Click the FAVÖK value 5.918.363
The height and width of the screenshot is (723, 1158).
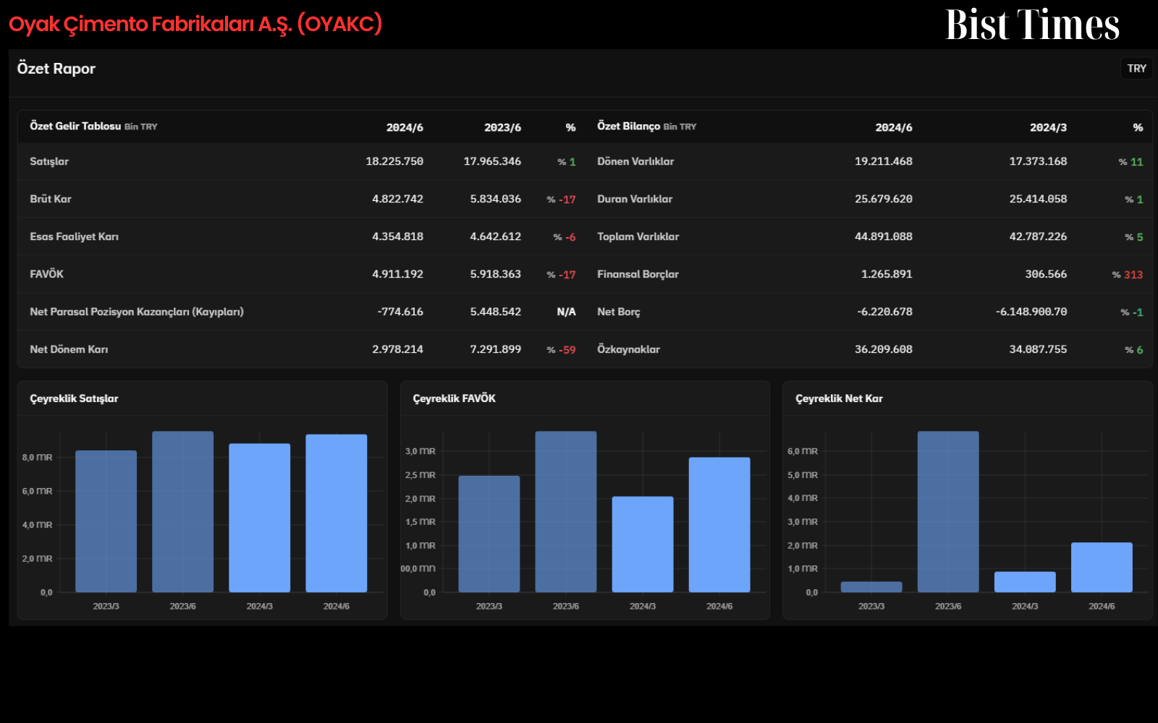coord(495,274)
